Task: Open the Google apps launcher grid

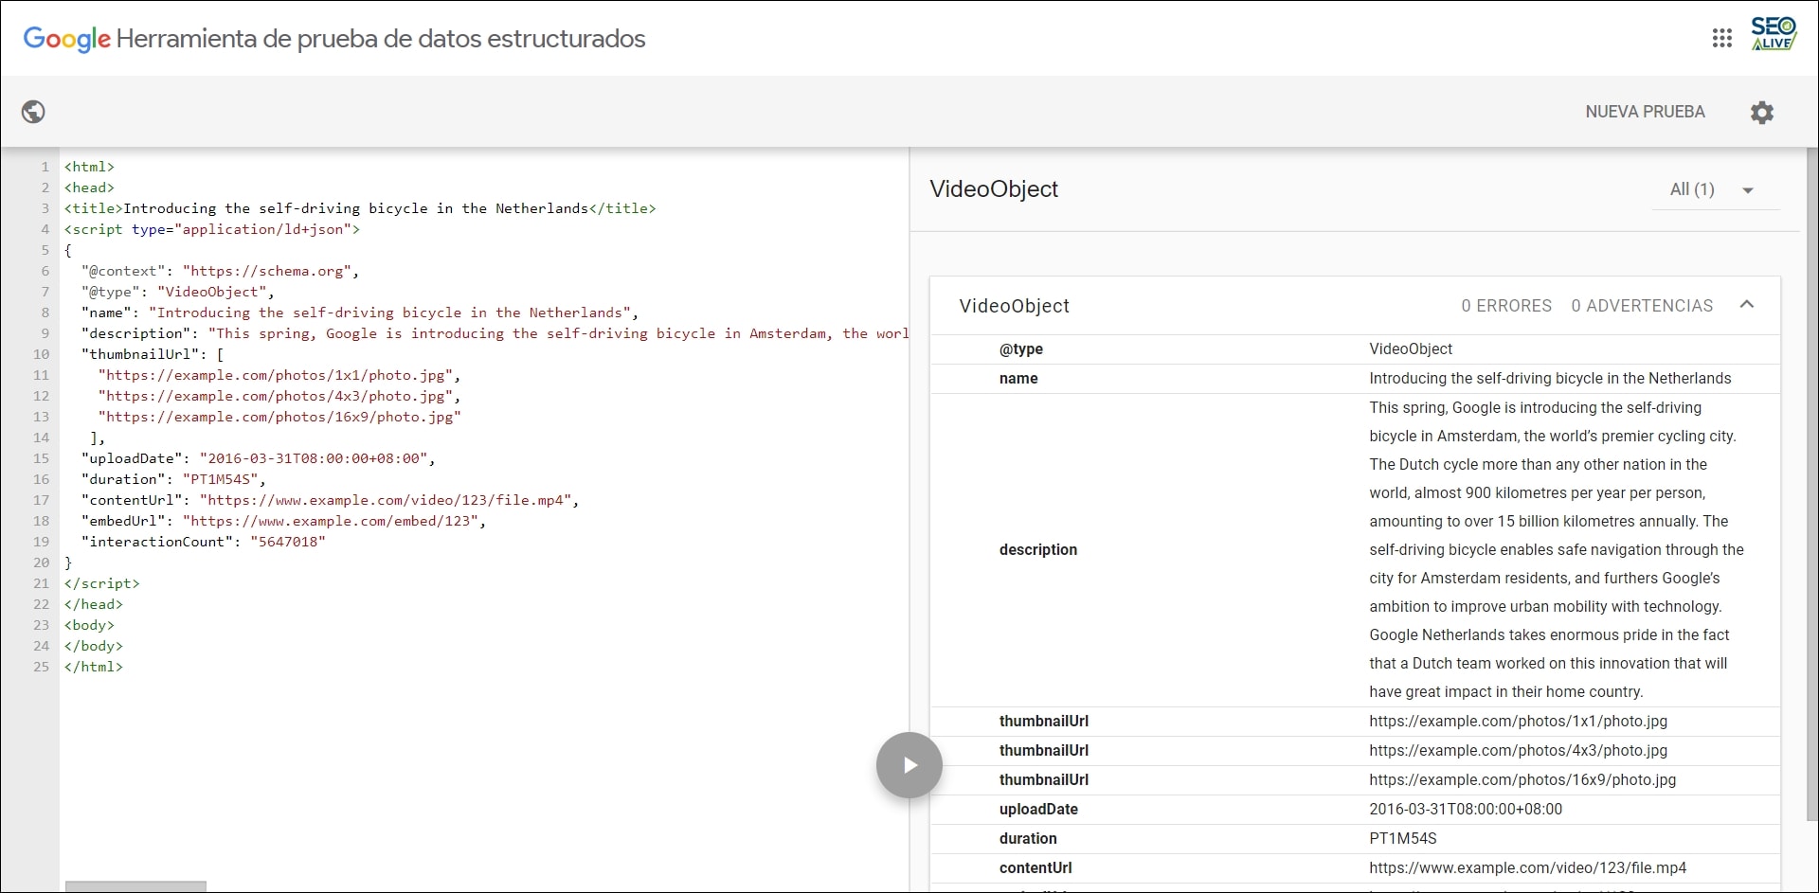Action: click(1722, 37)
